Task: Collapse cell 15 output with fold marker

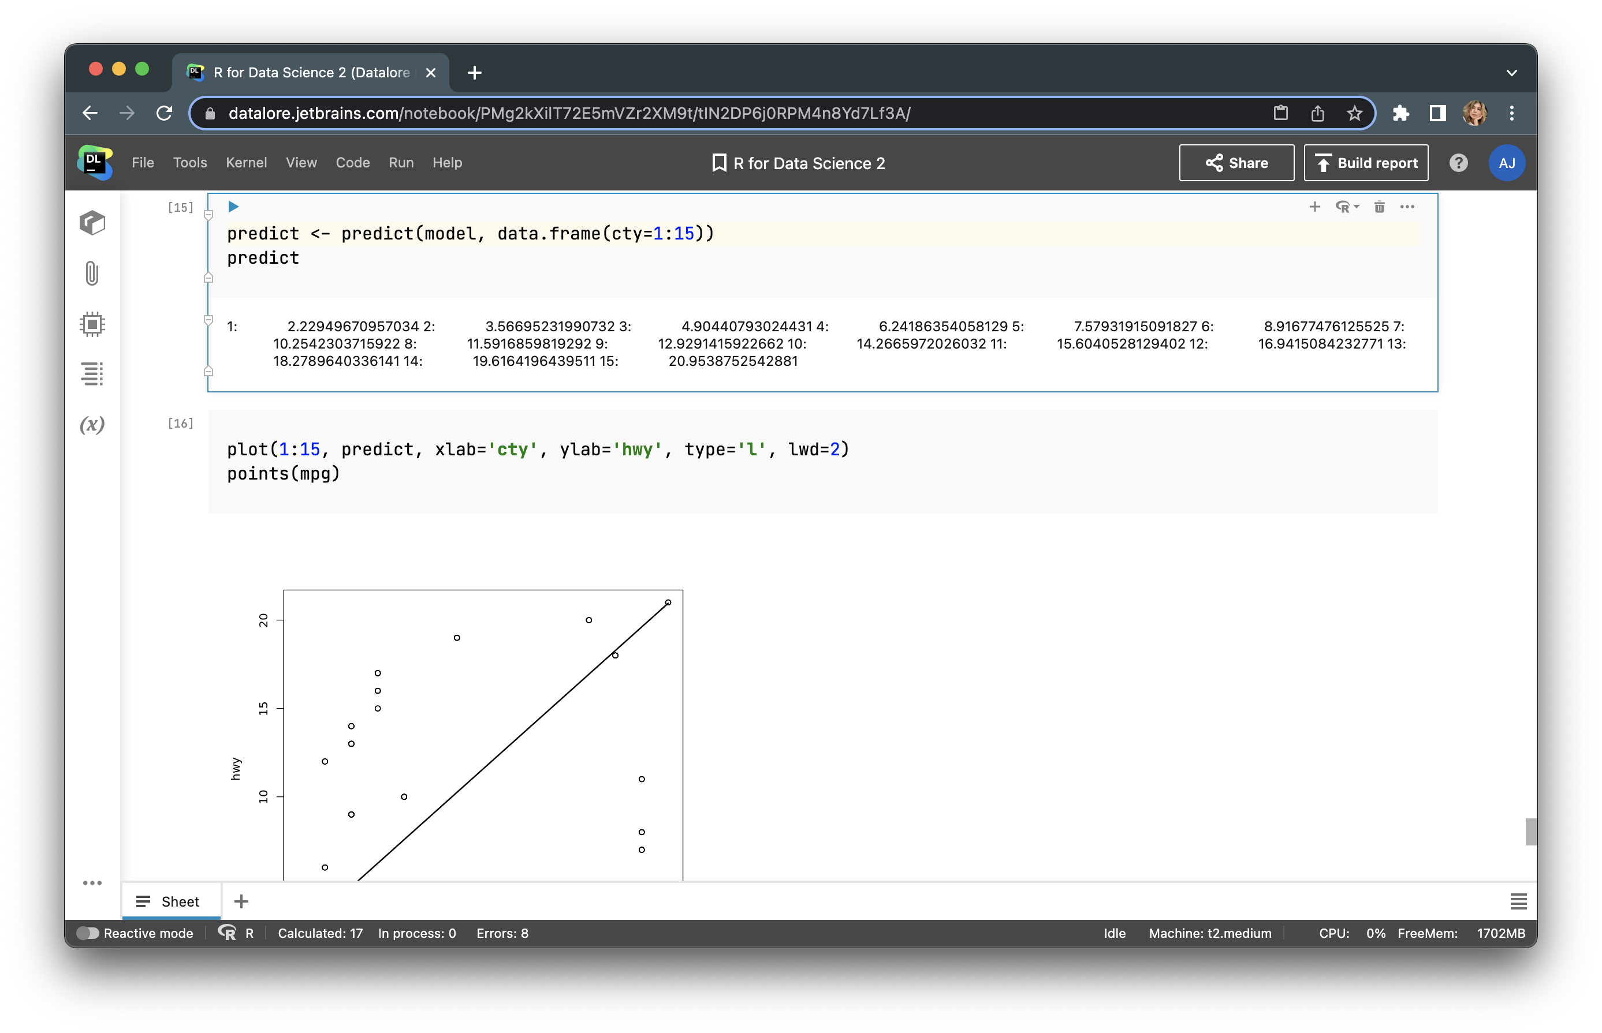Action: [x=208, y=320]
